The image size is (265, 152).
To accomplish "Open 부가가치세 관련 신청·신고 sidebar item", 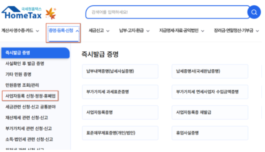I will pyautogui.click(x=29, y=128).
